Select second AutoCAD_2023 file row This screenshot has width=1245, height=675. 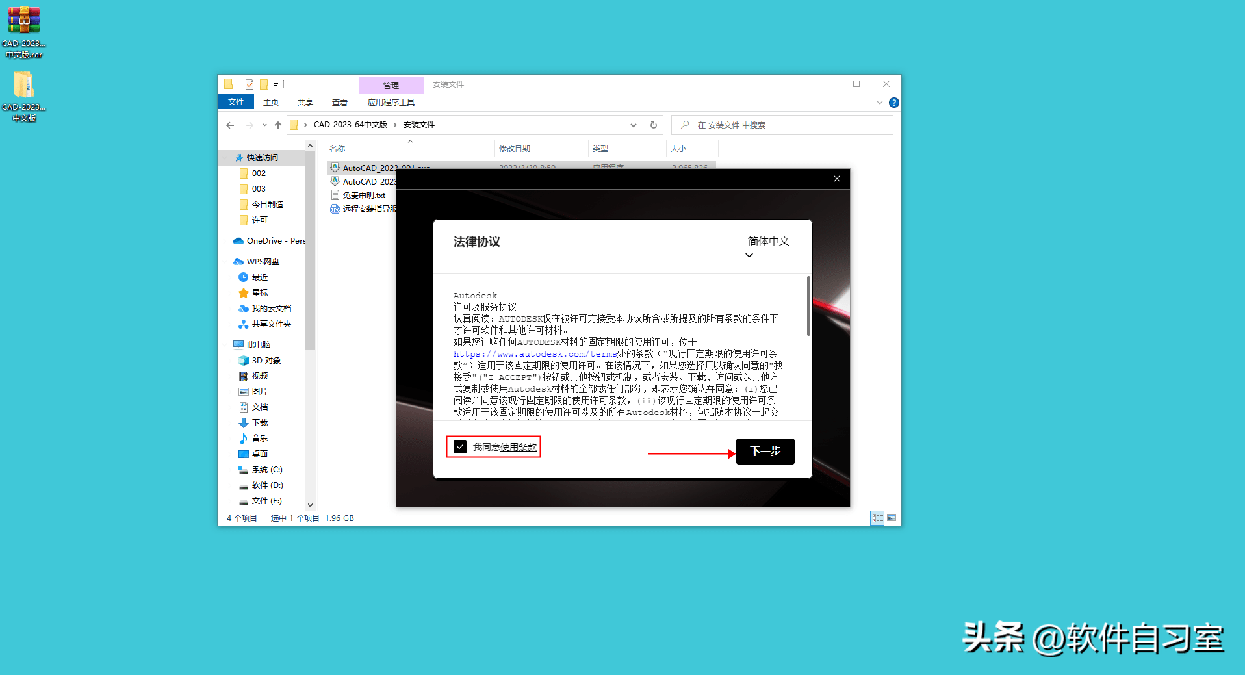pyautogui.click(x=363, y=181)
